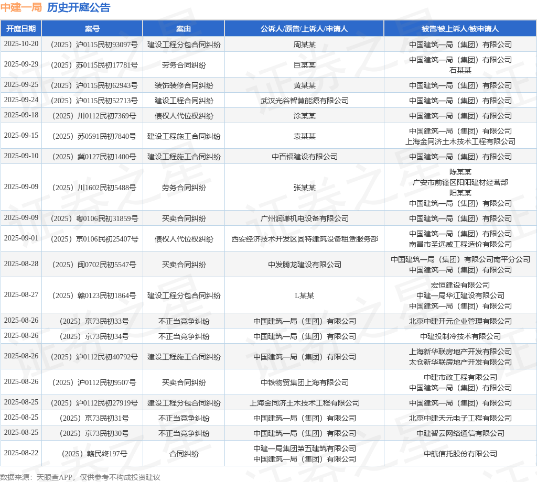Viewport: 537px width, 482px height.
Task: Click defendant 南昌市圣远威工程造价有限公司
Action: pos(460,244)
